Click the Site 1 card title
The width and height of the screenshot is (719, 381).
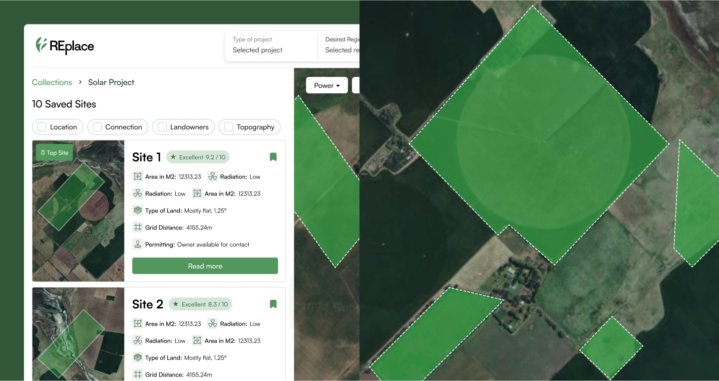point(146,157)
